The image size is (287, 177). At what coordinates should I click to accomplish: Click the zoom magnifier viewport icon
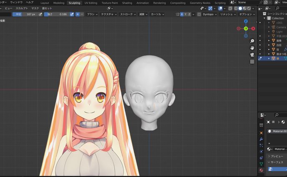tap(252, 41)
